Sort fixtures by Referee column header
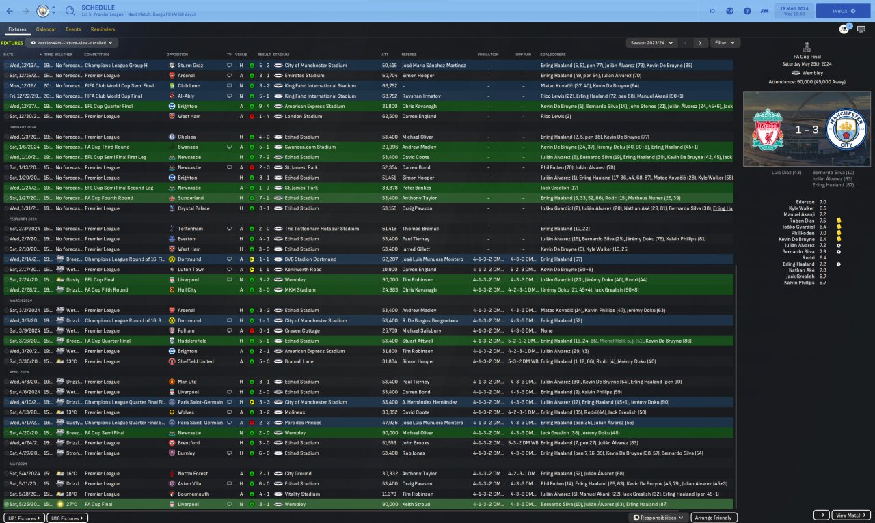 (409, 54)
